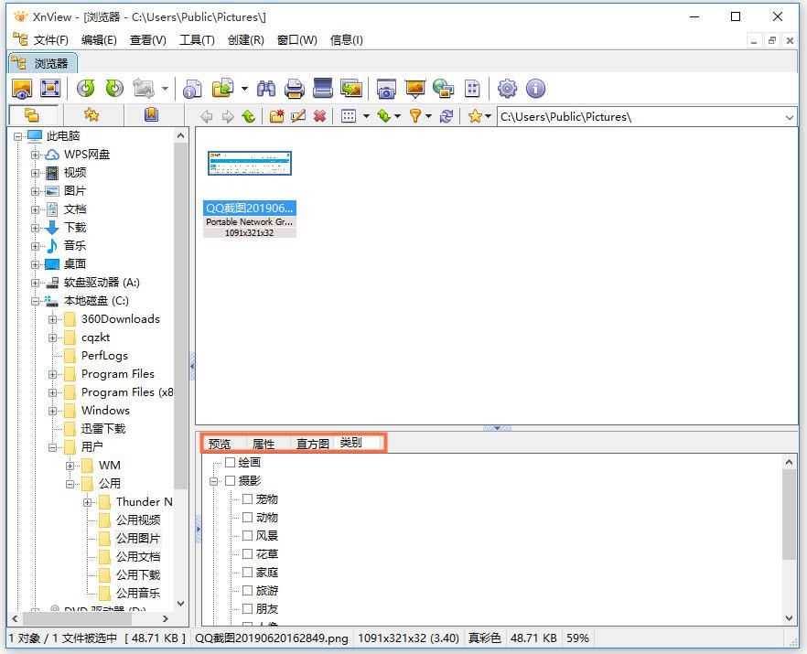Check the 宠物 category
807x654 pixels.
pyautogui.click(x=248, y=499)
